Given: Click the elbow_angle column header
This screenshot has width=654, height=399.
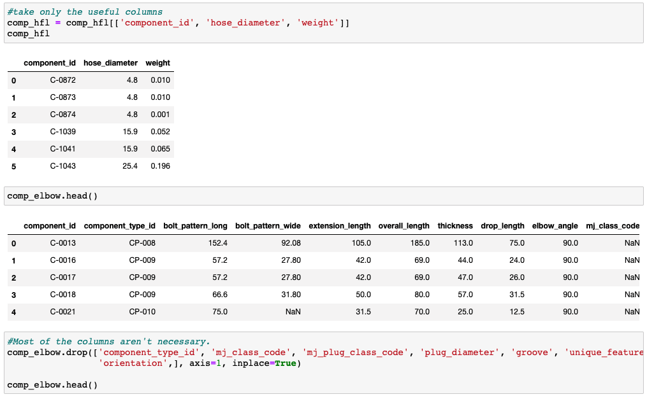Looking at the screenshot, I should coord(555,226).
